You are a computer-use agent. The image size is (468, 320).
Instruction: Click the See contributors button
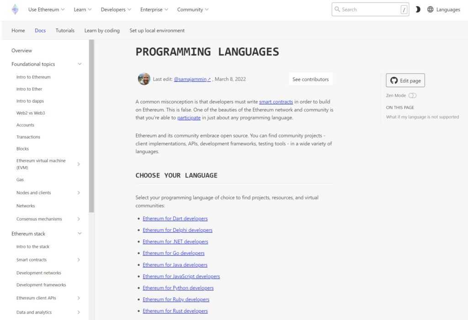click(311, 79)
